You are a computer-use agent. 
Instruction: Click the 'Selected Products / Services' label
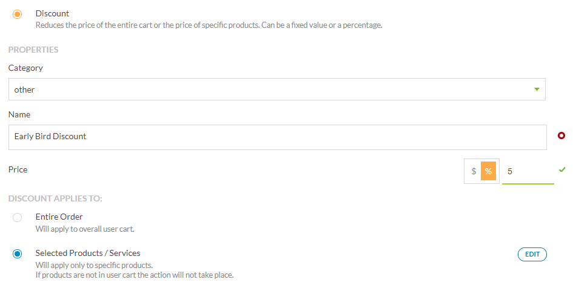coord(88,253)
